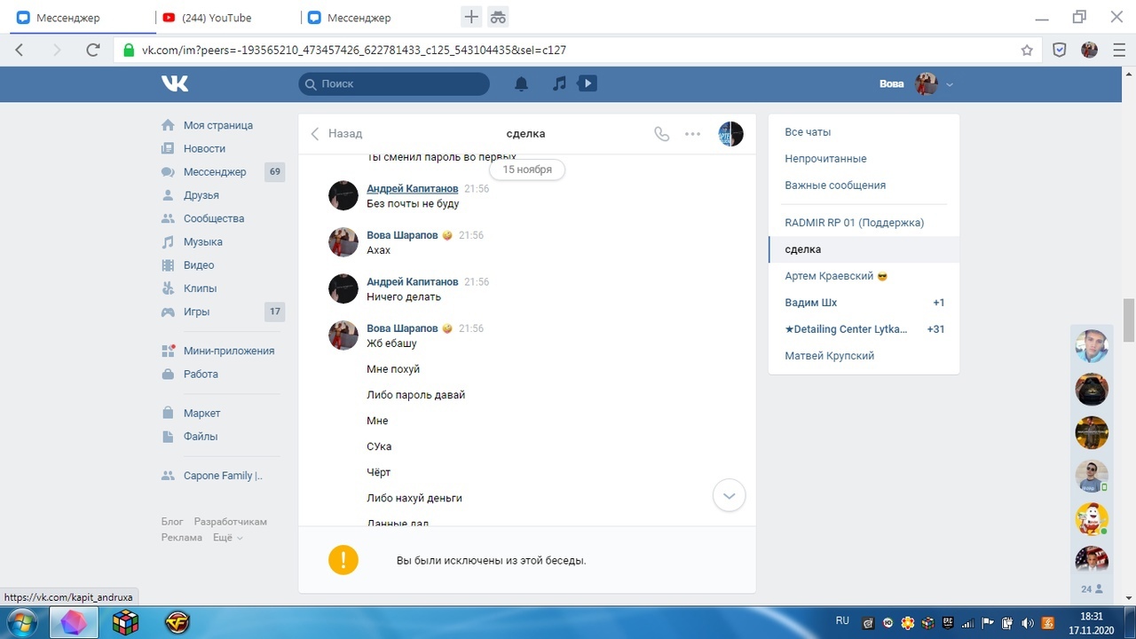The width and height of the screenshot is (1136, 639).
Task: Open Непрочитанные chats filter
Action: click(x=825, y=159)
